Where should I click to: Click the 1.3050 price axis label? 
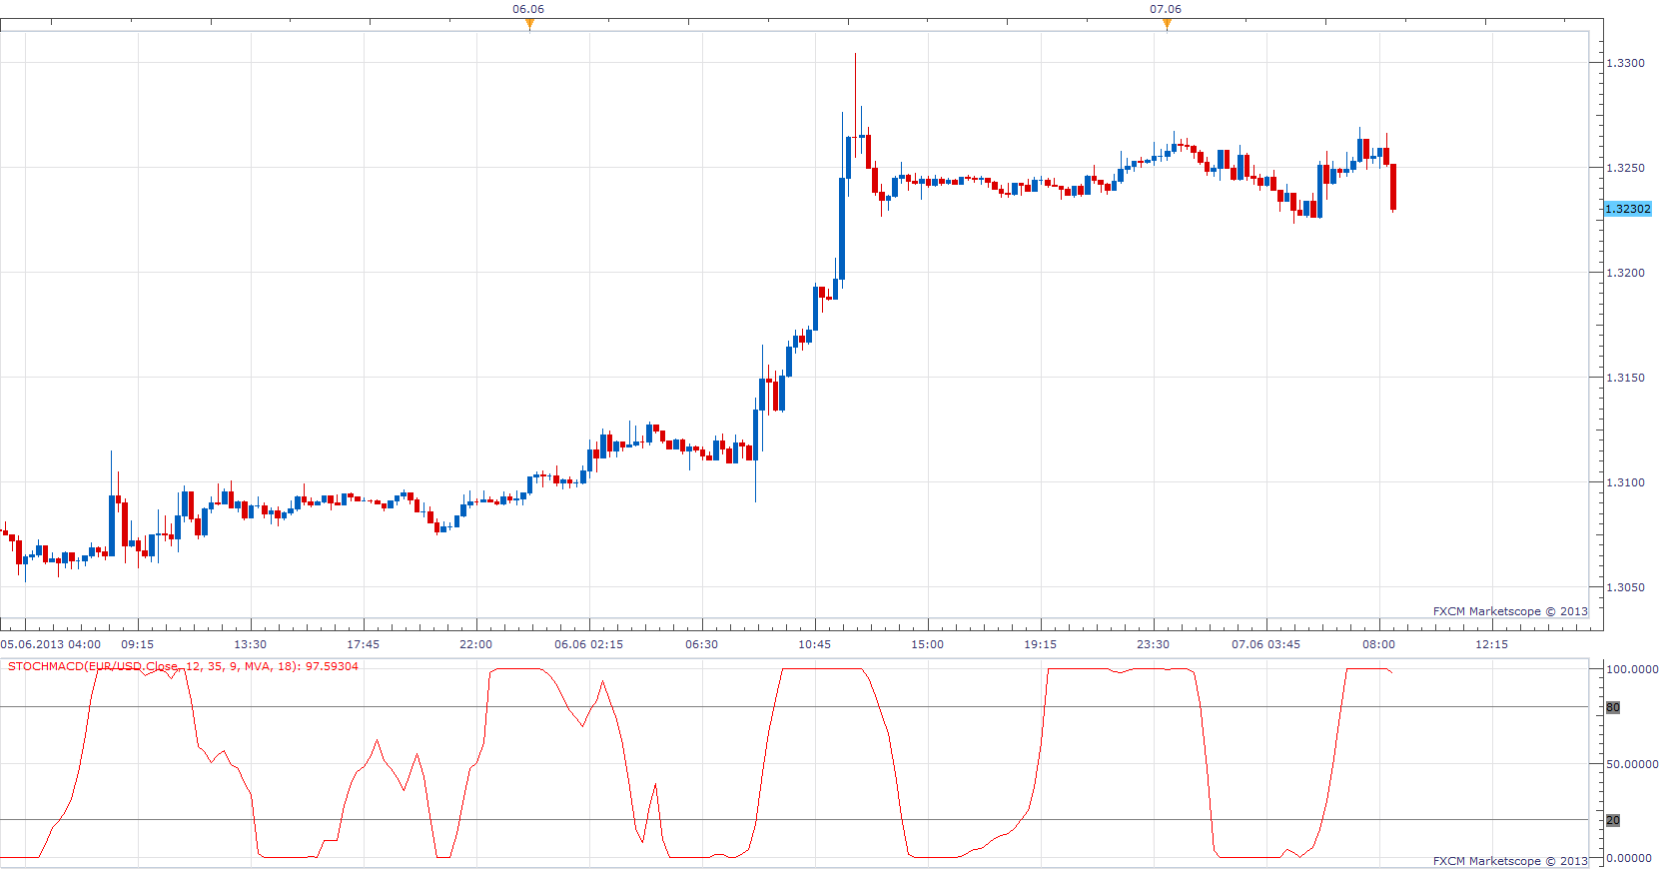(1625, 587)
